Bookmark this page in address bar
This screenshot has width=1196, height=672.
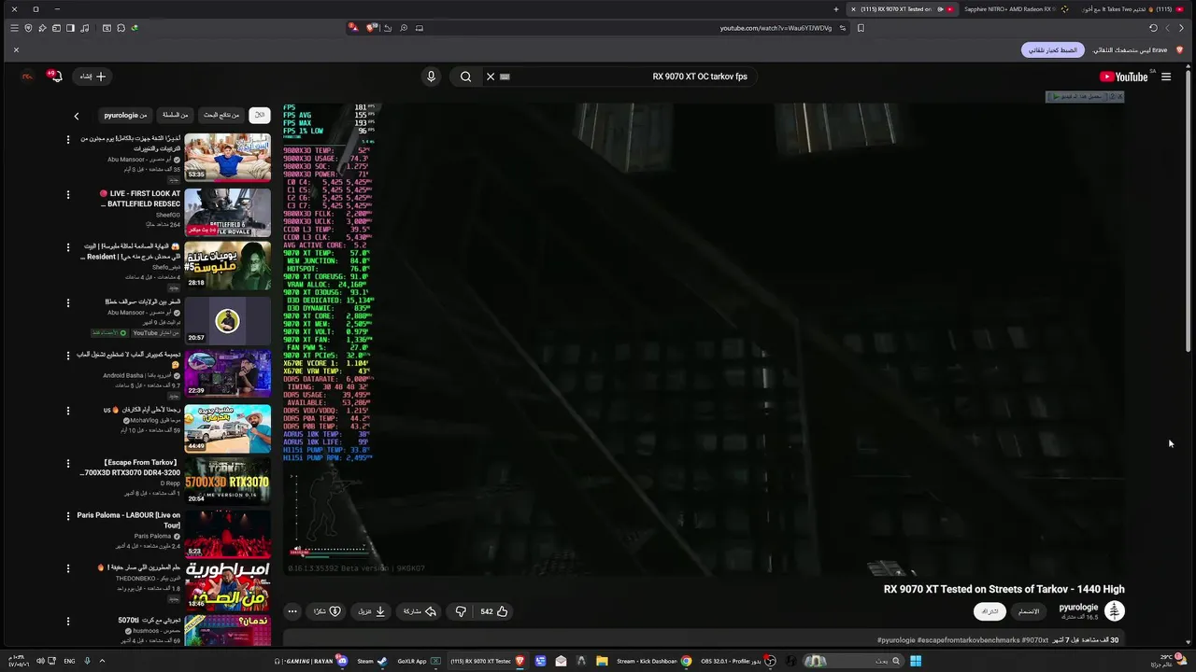point(861,28)
